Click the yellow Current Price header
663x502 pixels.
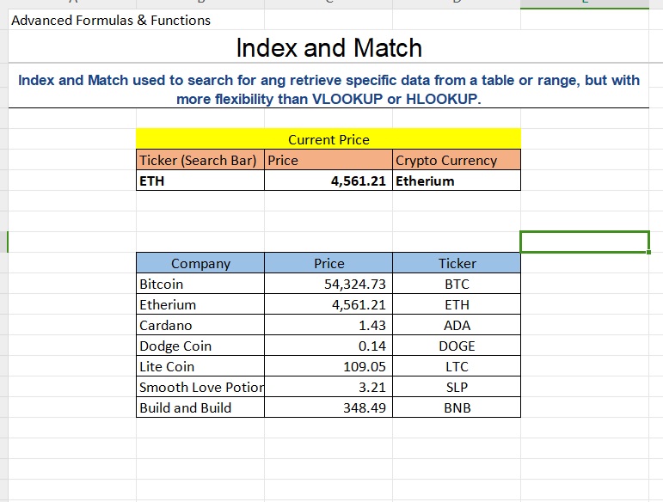tap(328, 139)
